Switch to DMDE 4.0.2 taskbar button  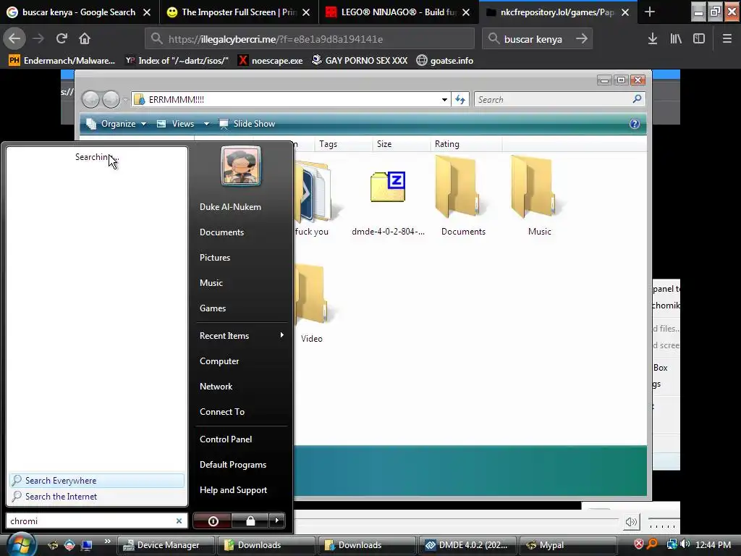pos(468,545)
